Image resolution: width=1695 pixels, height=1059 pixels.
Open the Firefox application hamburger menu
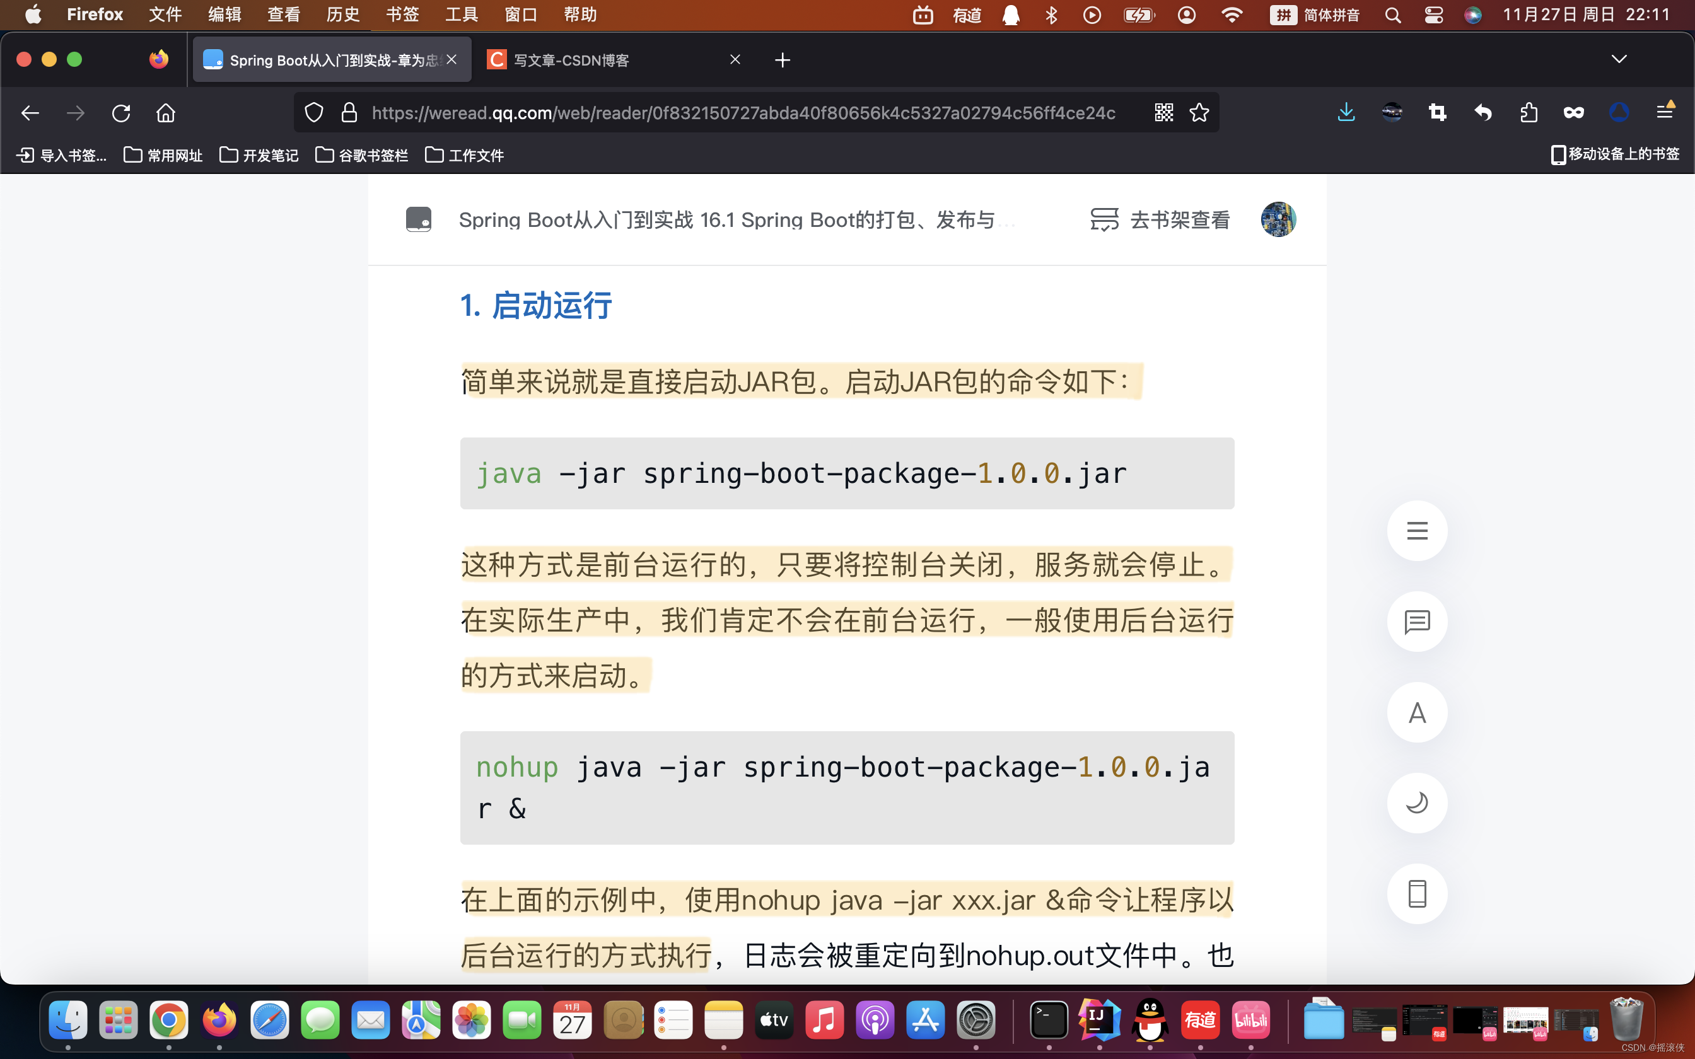[1665, 112]
